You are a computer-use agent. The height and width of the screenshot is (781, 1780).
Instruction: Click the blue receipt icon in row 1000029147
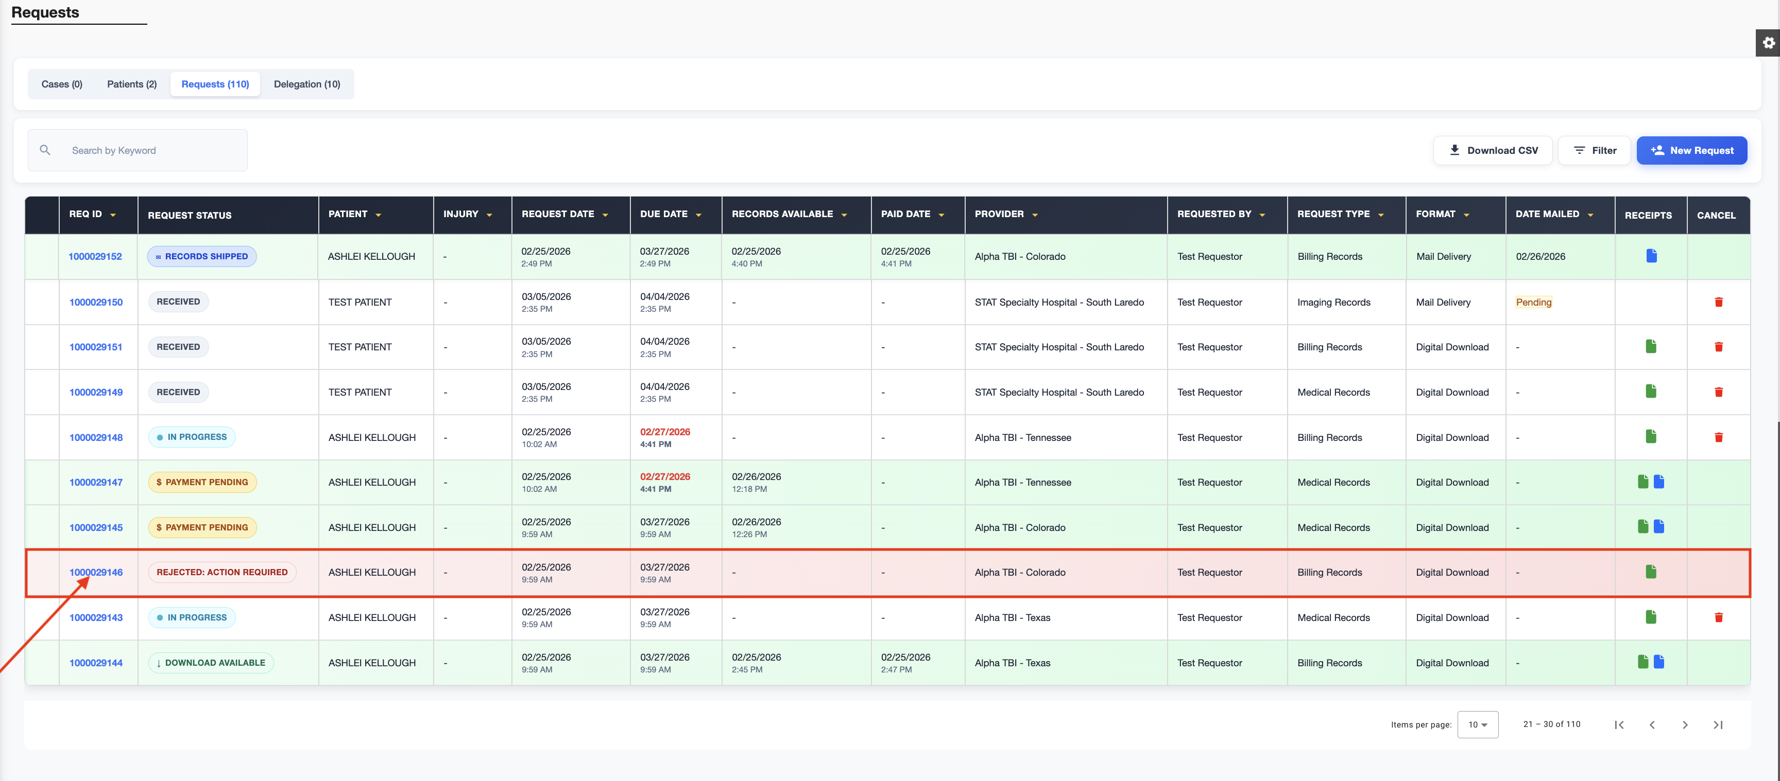(x=1658, y=482)
